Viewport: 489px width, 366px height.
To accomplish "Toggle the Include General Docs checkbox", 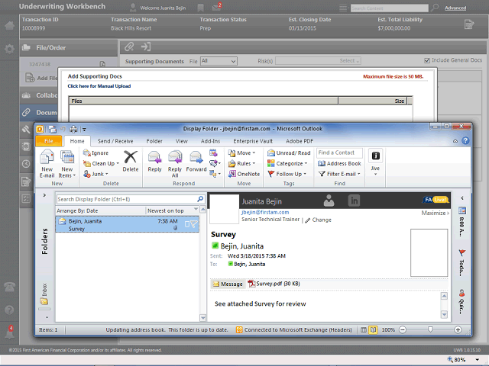I will (x=427, y=60).
